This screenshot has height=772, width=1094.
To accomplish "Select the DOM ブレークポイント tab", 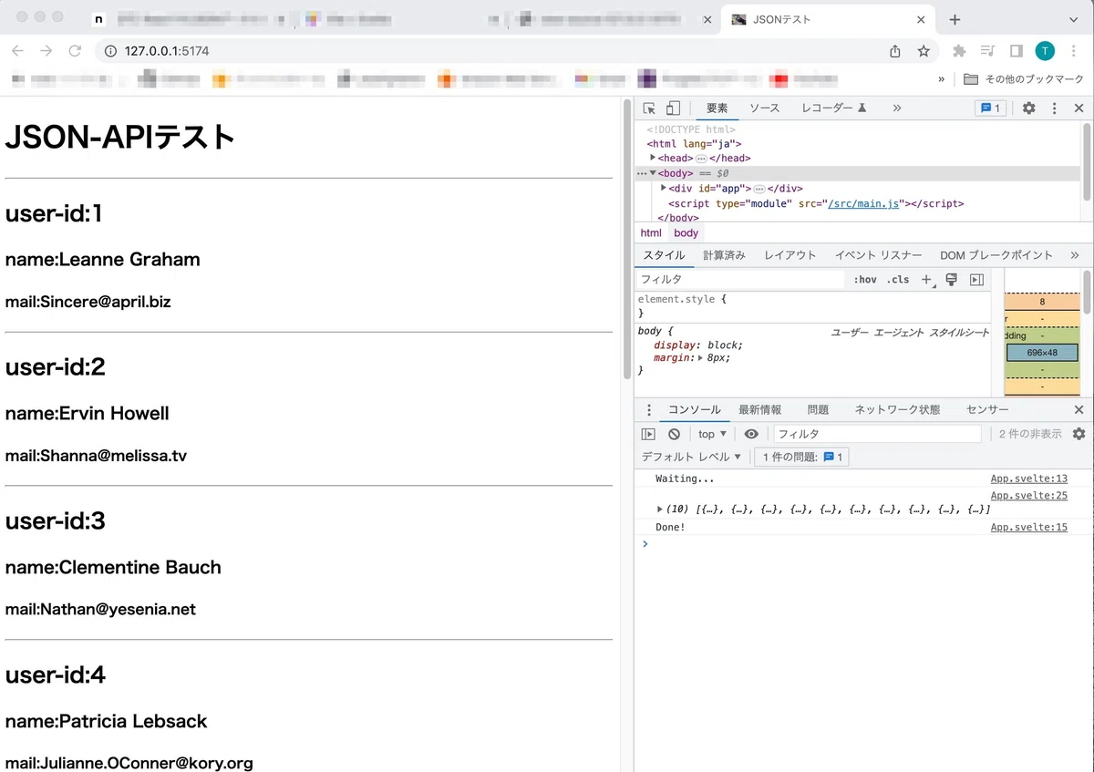I will (x=996, y=255).
